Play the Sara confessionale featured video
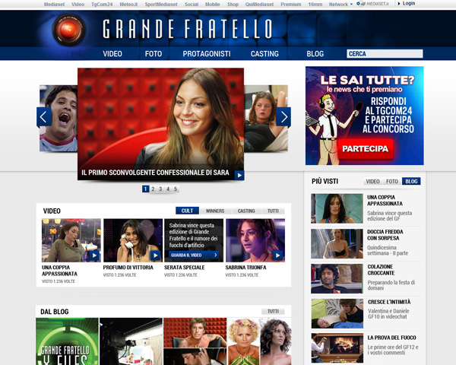The image size is (456, 365). click(239, 175)
